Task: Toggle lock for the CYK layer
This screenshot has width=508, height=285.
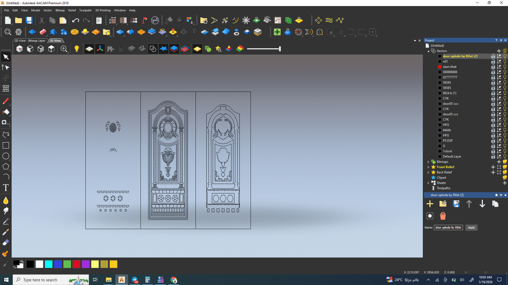Action: click(493, 98)
